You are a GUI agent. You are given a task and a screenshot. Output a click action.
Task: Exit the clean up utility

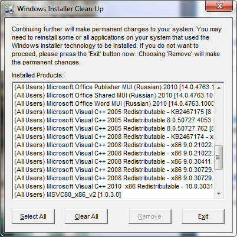(203, 216)
